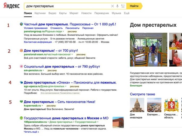This screenshot has height=136, width=182.
Task: Open 'Стоимость' sitelink
Action: click(x=57, y=28)
